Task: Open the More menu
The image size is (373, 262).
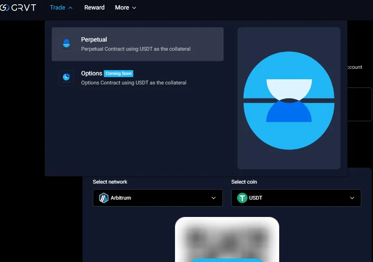Action: (122, 7)
